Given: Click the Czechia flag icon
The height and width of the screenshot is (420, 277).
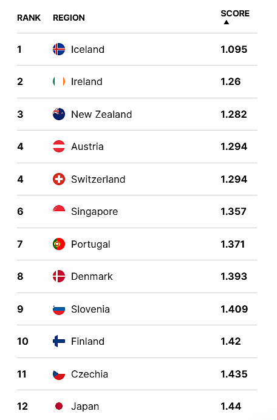Looking at the screenshot, I should point(59,374).
